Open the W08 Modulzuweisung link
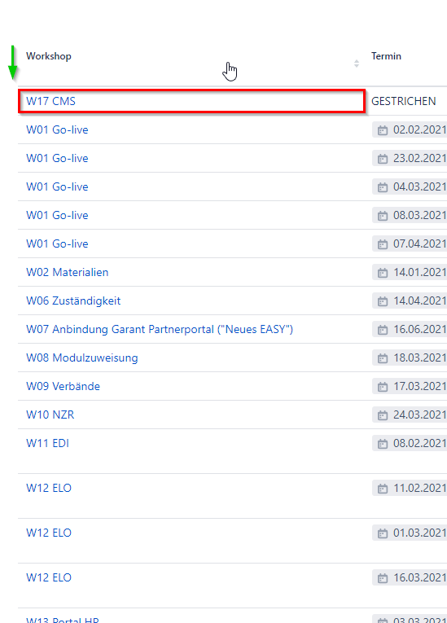This screenshot has width=447, height=623. point(82,358)
